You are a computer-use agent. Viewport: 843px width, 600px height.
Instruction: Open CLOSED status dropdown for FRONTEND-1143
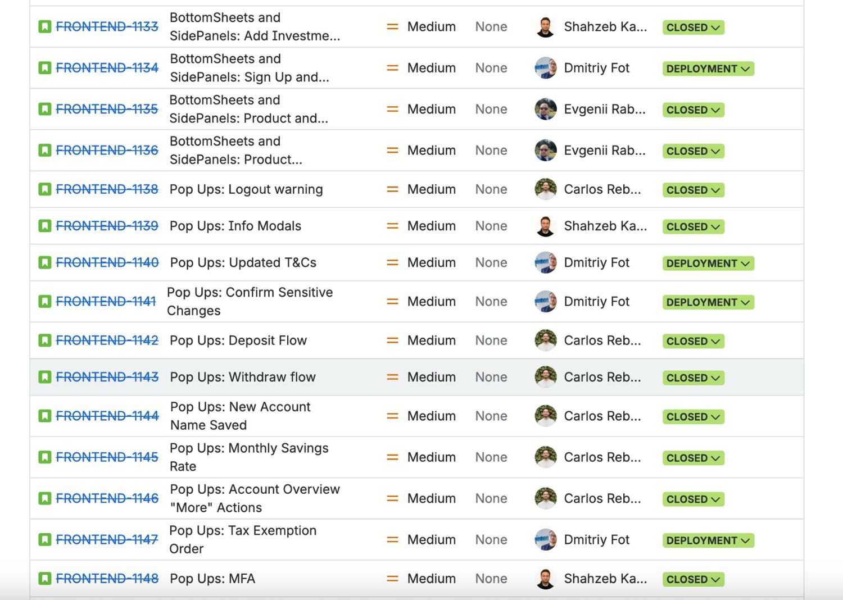click(x=693, y=378)
